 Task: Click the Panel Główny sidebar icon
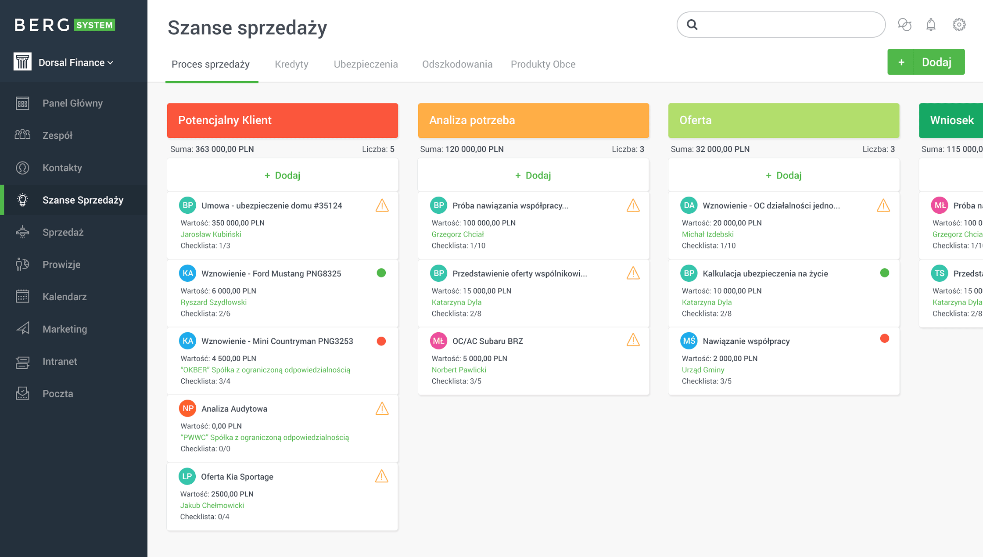22,103
